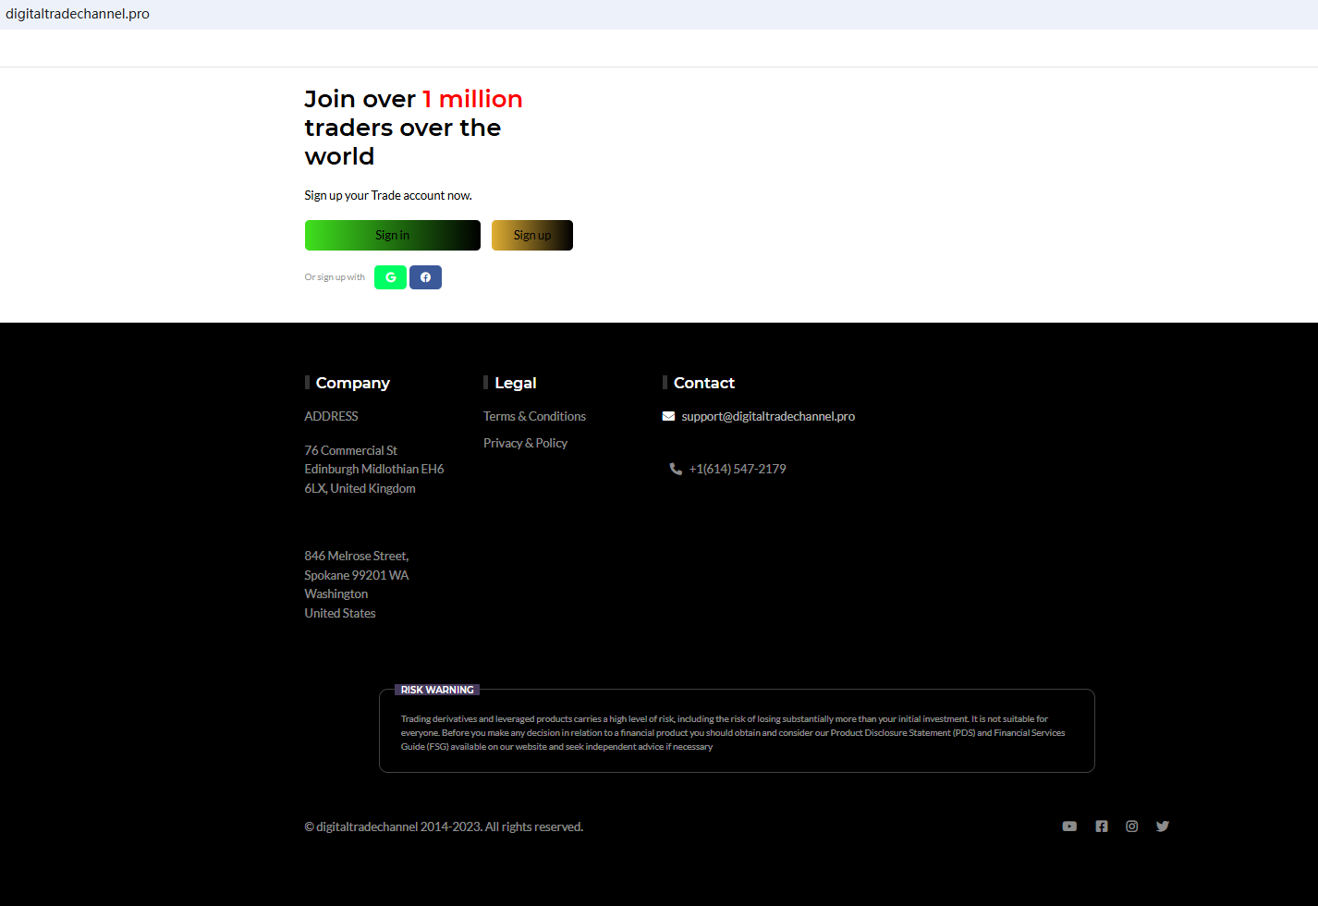The width and height of the screenshot is (1318, 906).
Task: Click the "United States" address line
Action: pos(340,613)
